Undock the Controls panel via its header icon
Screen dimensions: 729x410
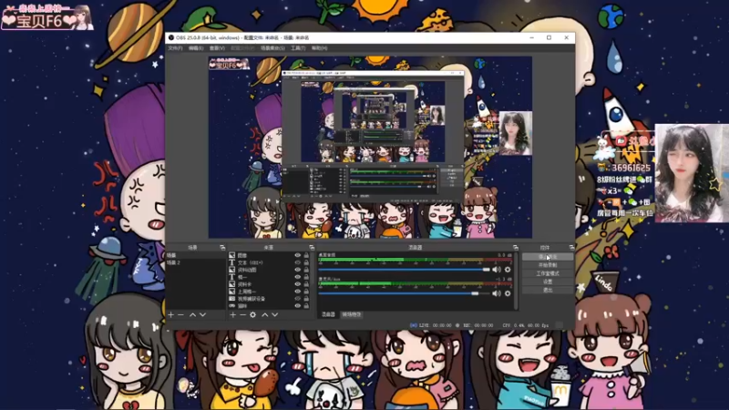(571, 247)
